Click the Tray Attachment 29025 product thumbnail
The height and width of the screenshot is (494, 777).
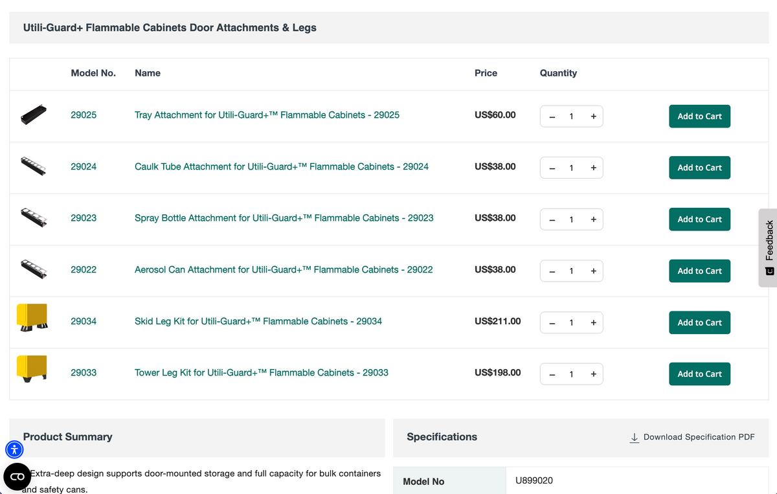click(32, 116)
